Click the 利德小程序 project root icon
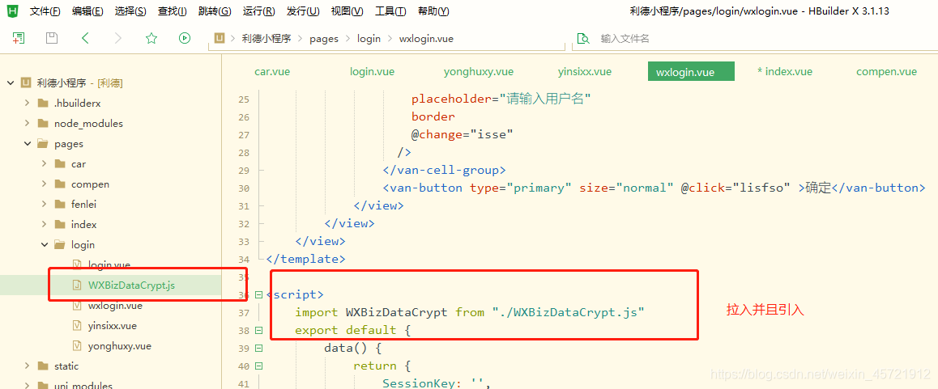 [x=26, y=82]
